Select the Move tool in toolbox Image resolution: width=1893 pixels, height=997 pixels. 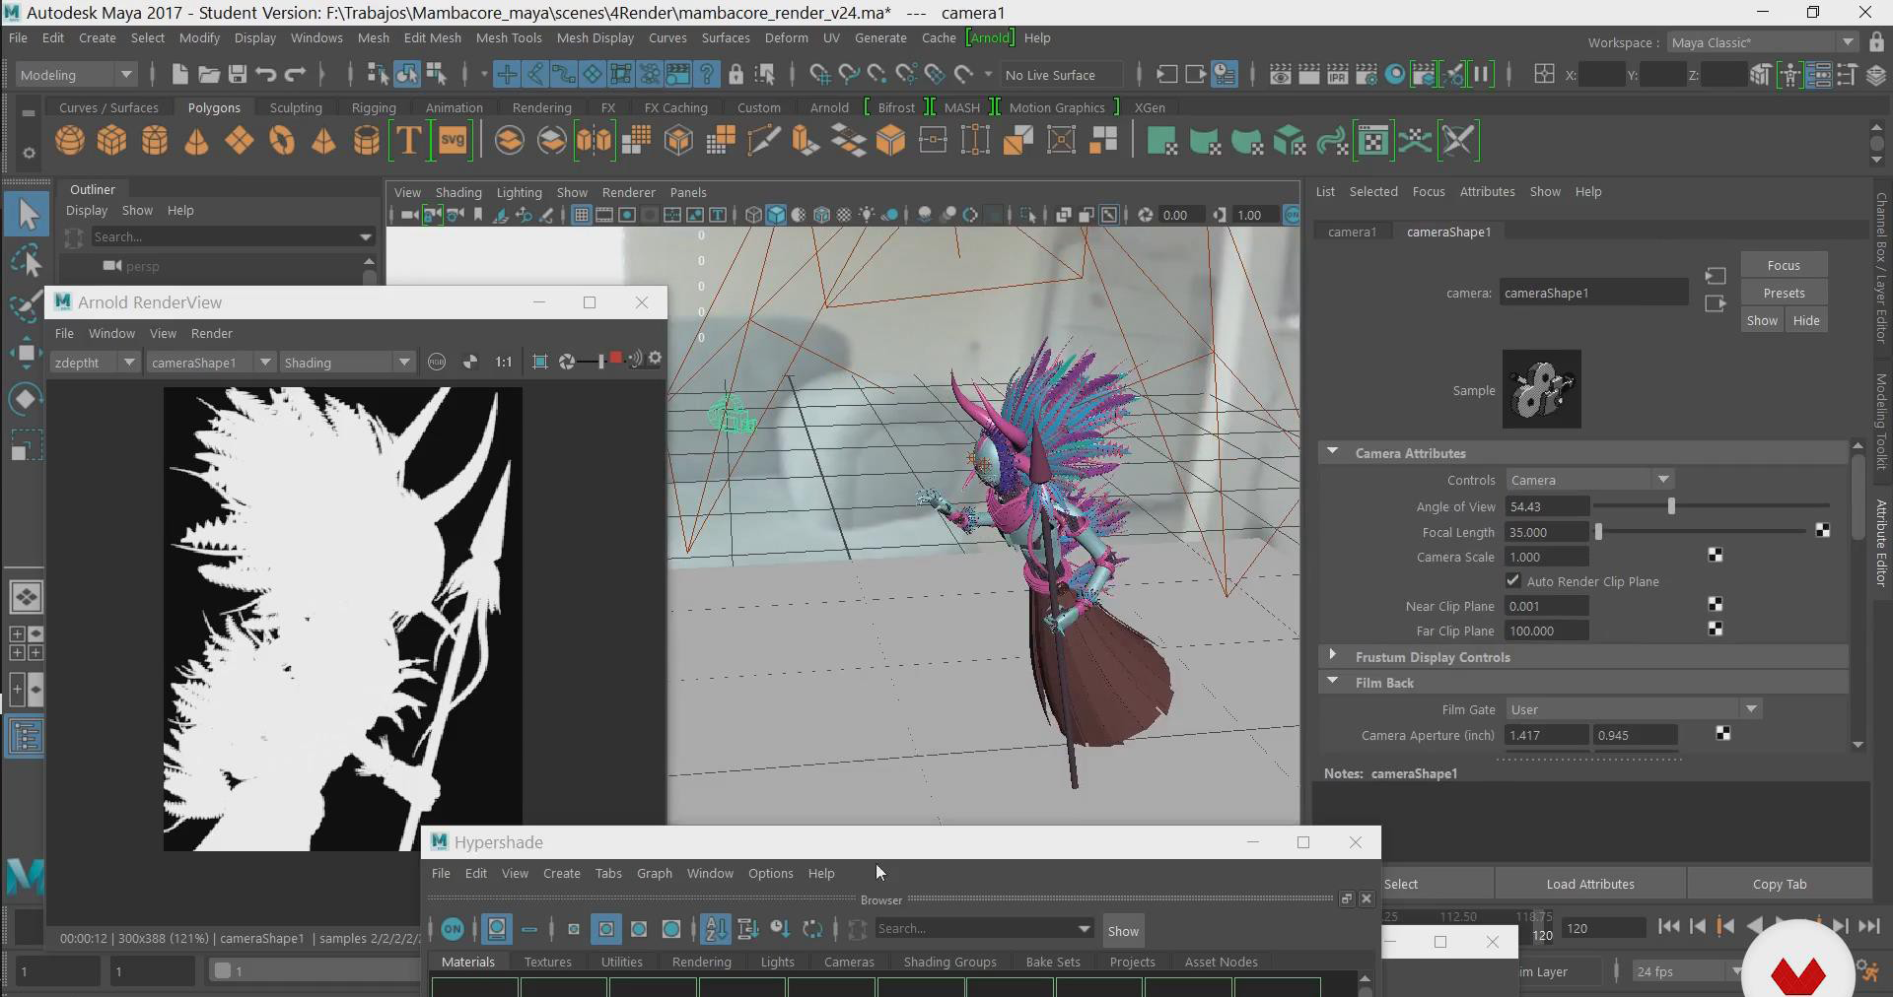point(27,352)
